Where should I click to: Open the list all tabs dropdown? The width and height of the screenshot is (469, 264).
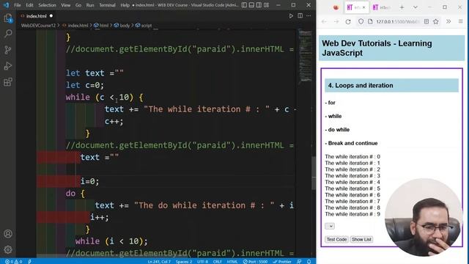click(416, 7)
